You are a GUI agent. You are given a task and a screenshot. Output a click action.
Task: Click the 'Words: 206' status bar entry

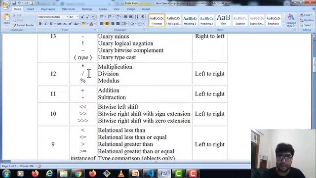pos(27,166)
